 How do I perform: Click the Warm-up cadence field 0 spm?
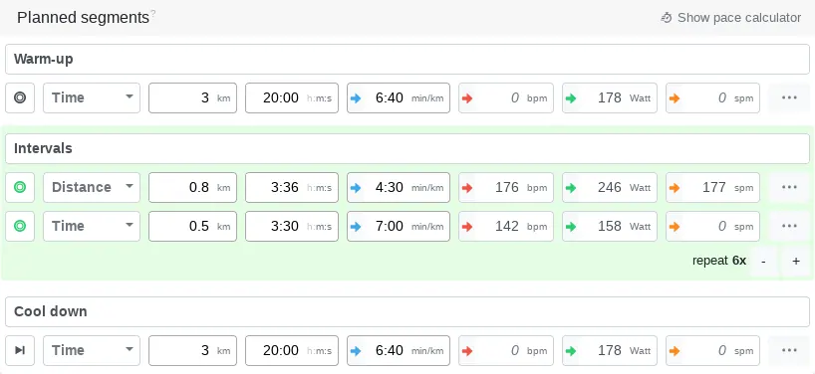712,97
